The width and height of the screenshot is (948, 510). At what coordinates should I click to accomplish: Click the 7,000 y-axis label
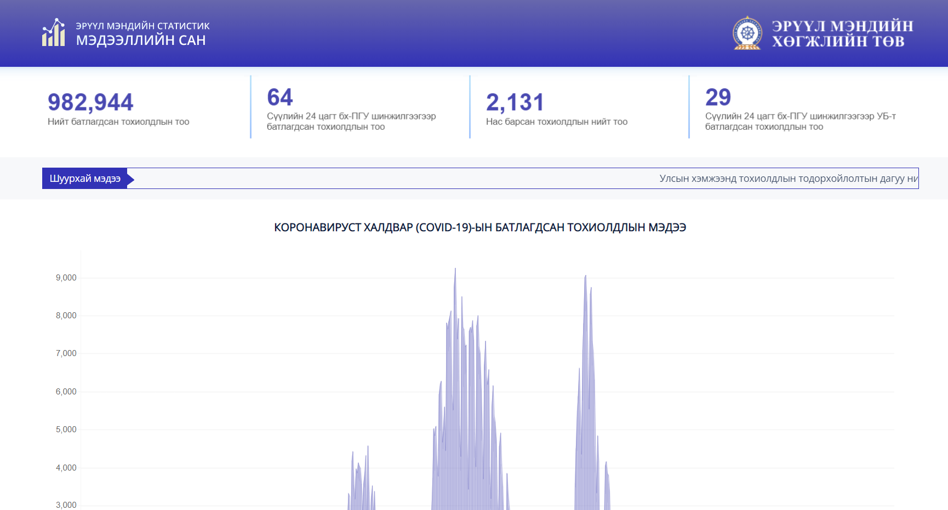pyautogui.click(x=66, y=353)
